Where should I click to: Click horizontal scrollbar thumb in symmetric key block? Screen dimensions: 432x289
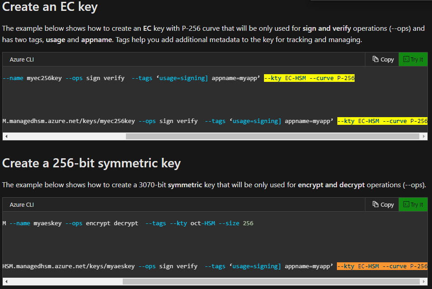pos(271,281)
